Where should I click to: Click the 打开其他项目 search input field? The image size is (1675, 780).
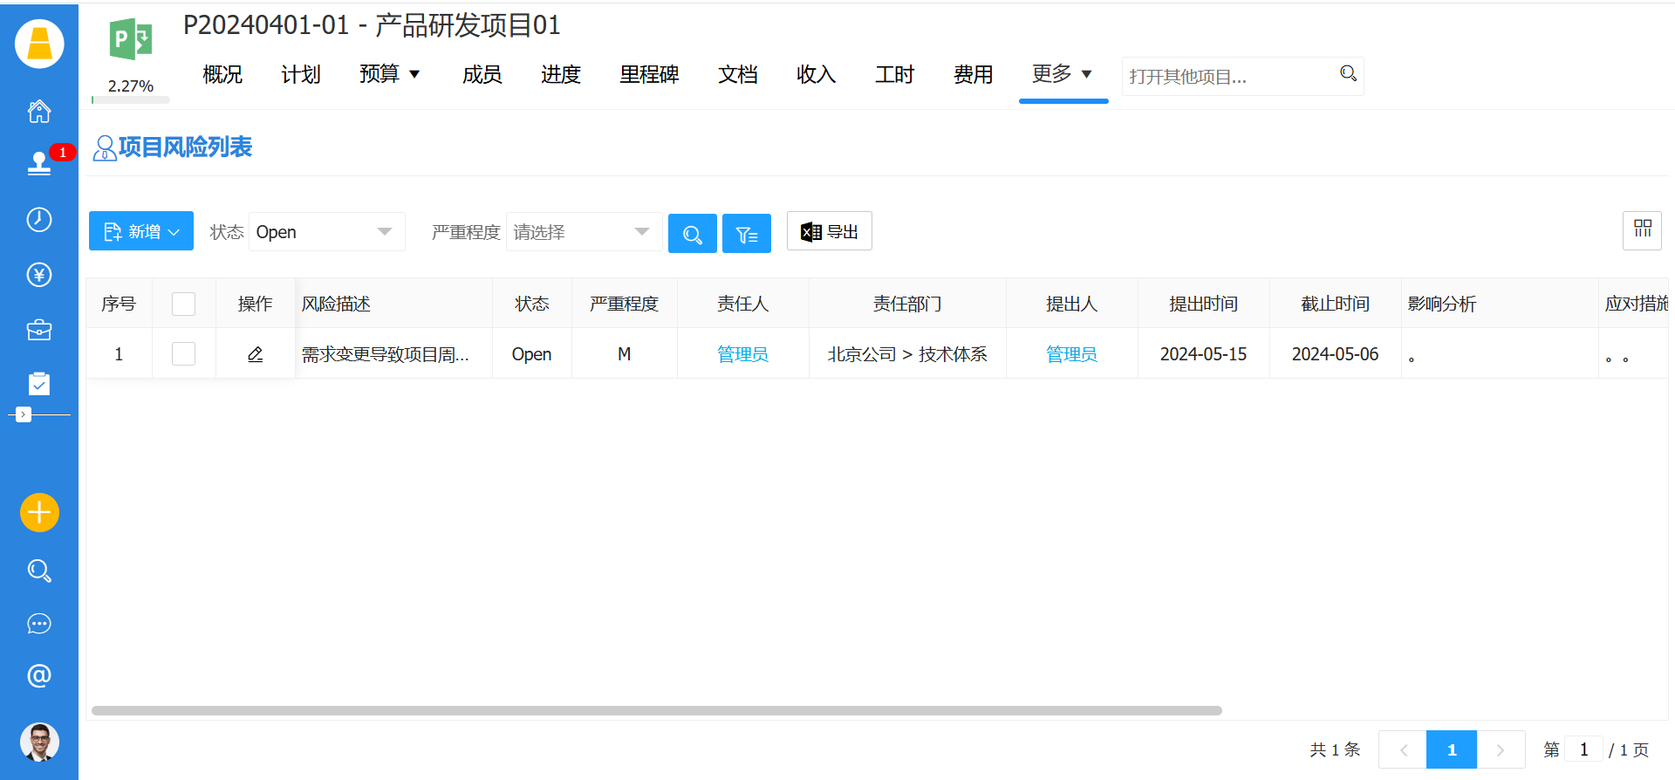(x=1228, y=77)
